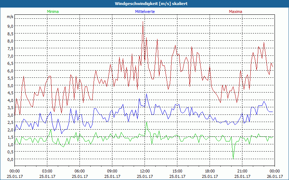Screen dimensions: 289x180
Task: Click the m/s unit label on y-axis
Action: (x=10, y=17)
